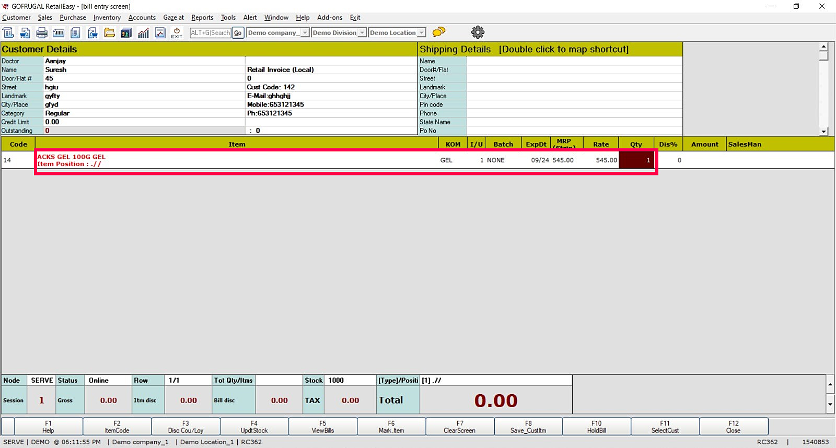Open the Reports menu
The image size is (836, 448).
point(202,18)
